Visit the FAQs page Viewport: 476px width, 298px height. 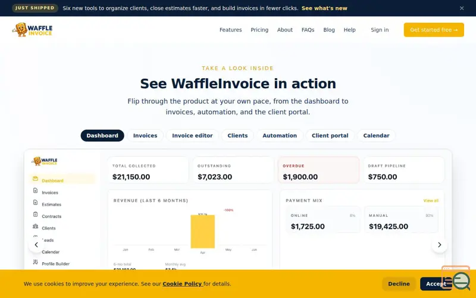[308, 30]
